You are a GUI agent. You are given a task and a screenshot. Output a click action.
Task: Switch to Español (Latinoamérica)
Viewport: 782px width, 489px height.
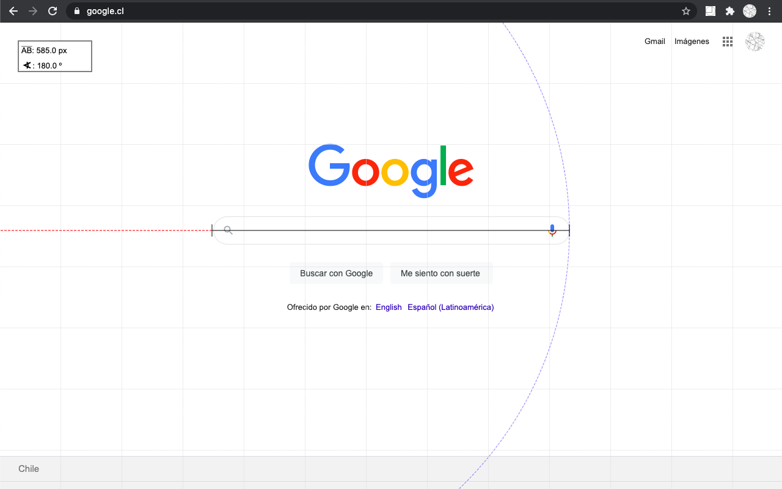451,307
